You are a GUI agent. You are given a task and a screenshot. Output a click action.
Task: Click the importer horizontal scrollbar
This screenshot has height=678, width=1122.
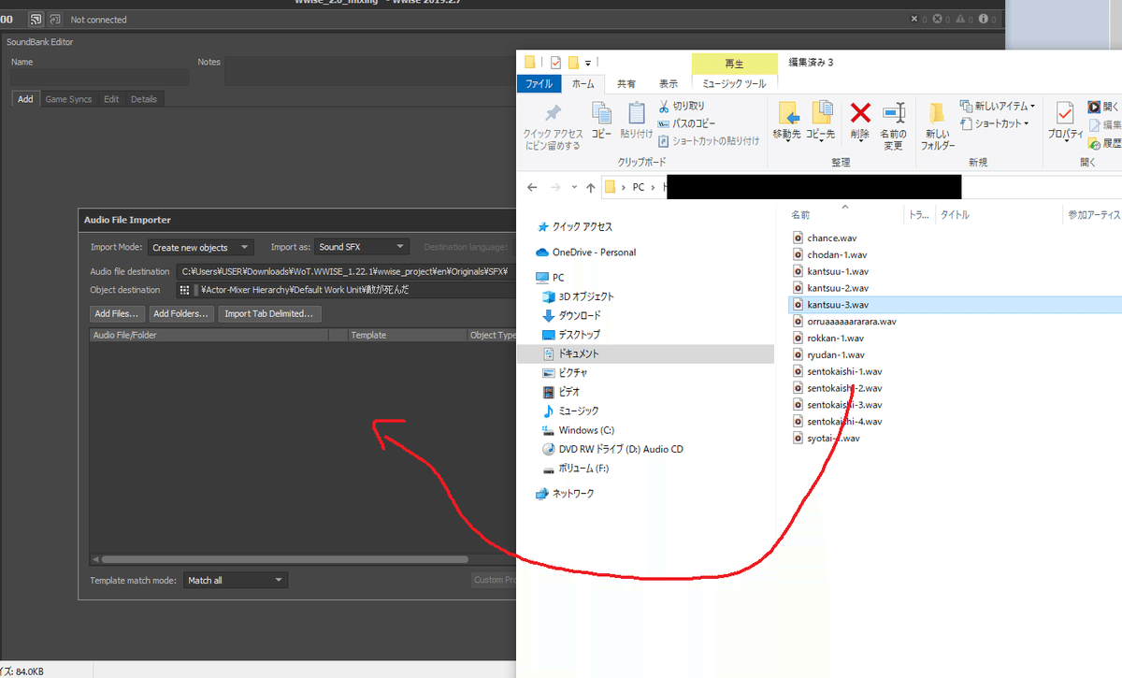[283, 559]
